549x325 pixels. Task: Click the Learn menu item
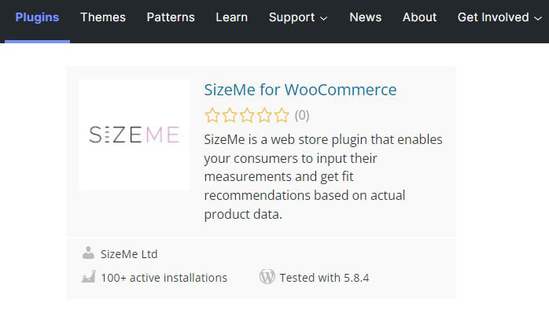(x=231, y=17)
